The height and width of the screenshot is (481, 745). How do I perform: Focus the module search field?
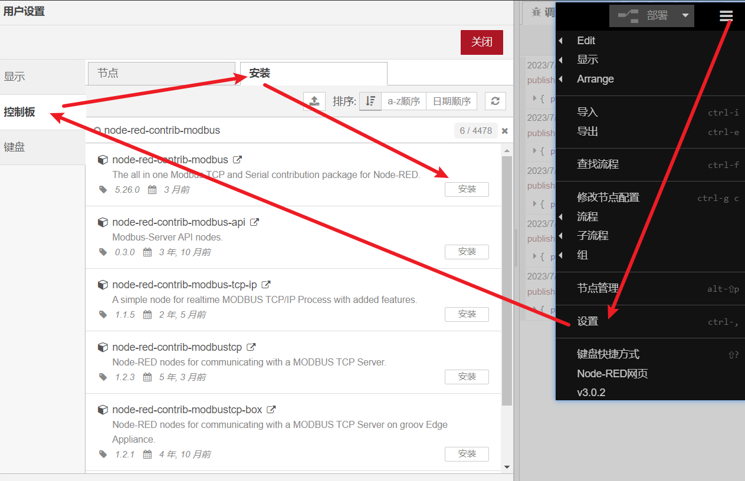pos(270,131)
